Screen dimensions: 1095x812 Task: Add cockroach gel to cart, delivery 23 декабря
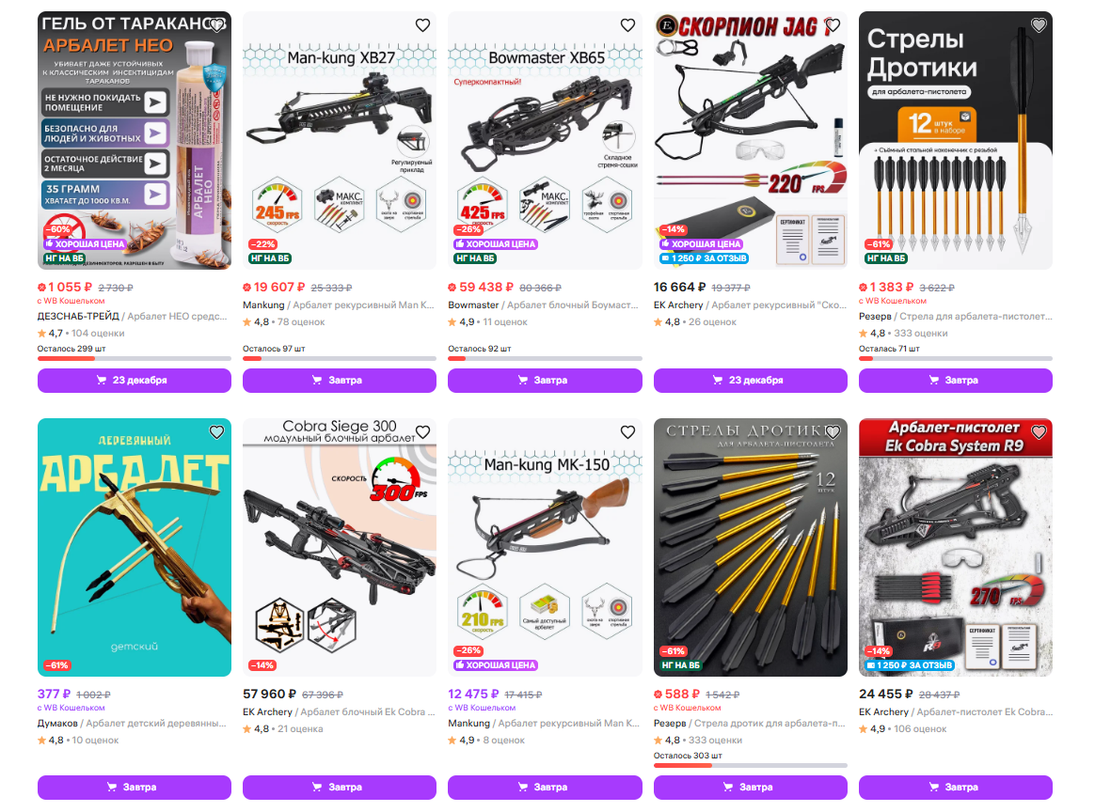coord(135,381)
